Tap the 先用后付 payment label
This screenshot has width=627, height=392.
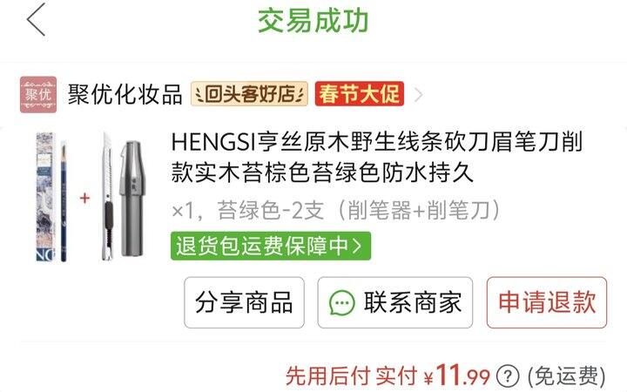328,376
